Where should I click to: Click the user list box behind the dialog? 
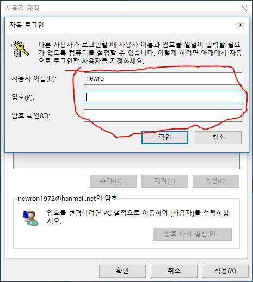coord(126,161)
